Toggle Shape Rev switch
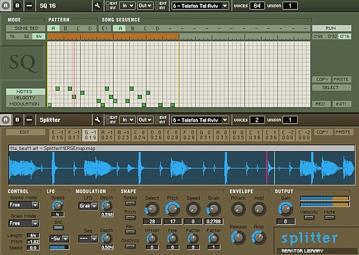 tap(130, 232)
